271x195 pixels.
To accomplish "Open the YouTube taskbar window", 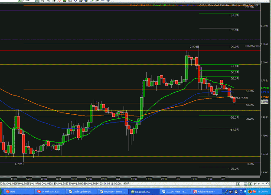I will point(113,192).
